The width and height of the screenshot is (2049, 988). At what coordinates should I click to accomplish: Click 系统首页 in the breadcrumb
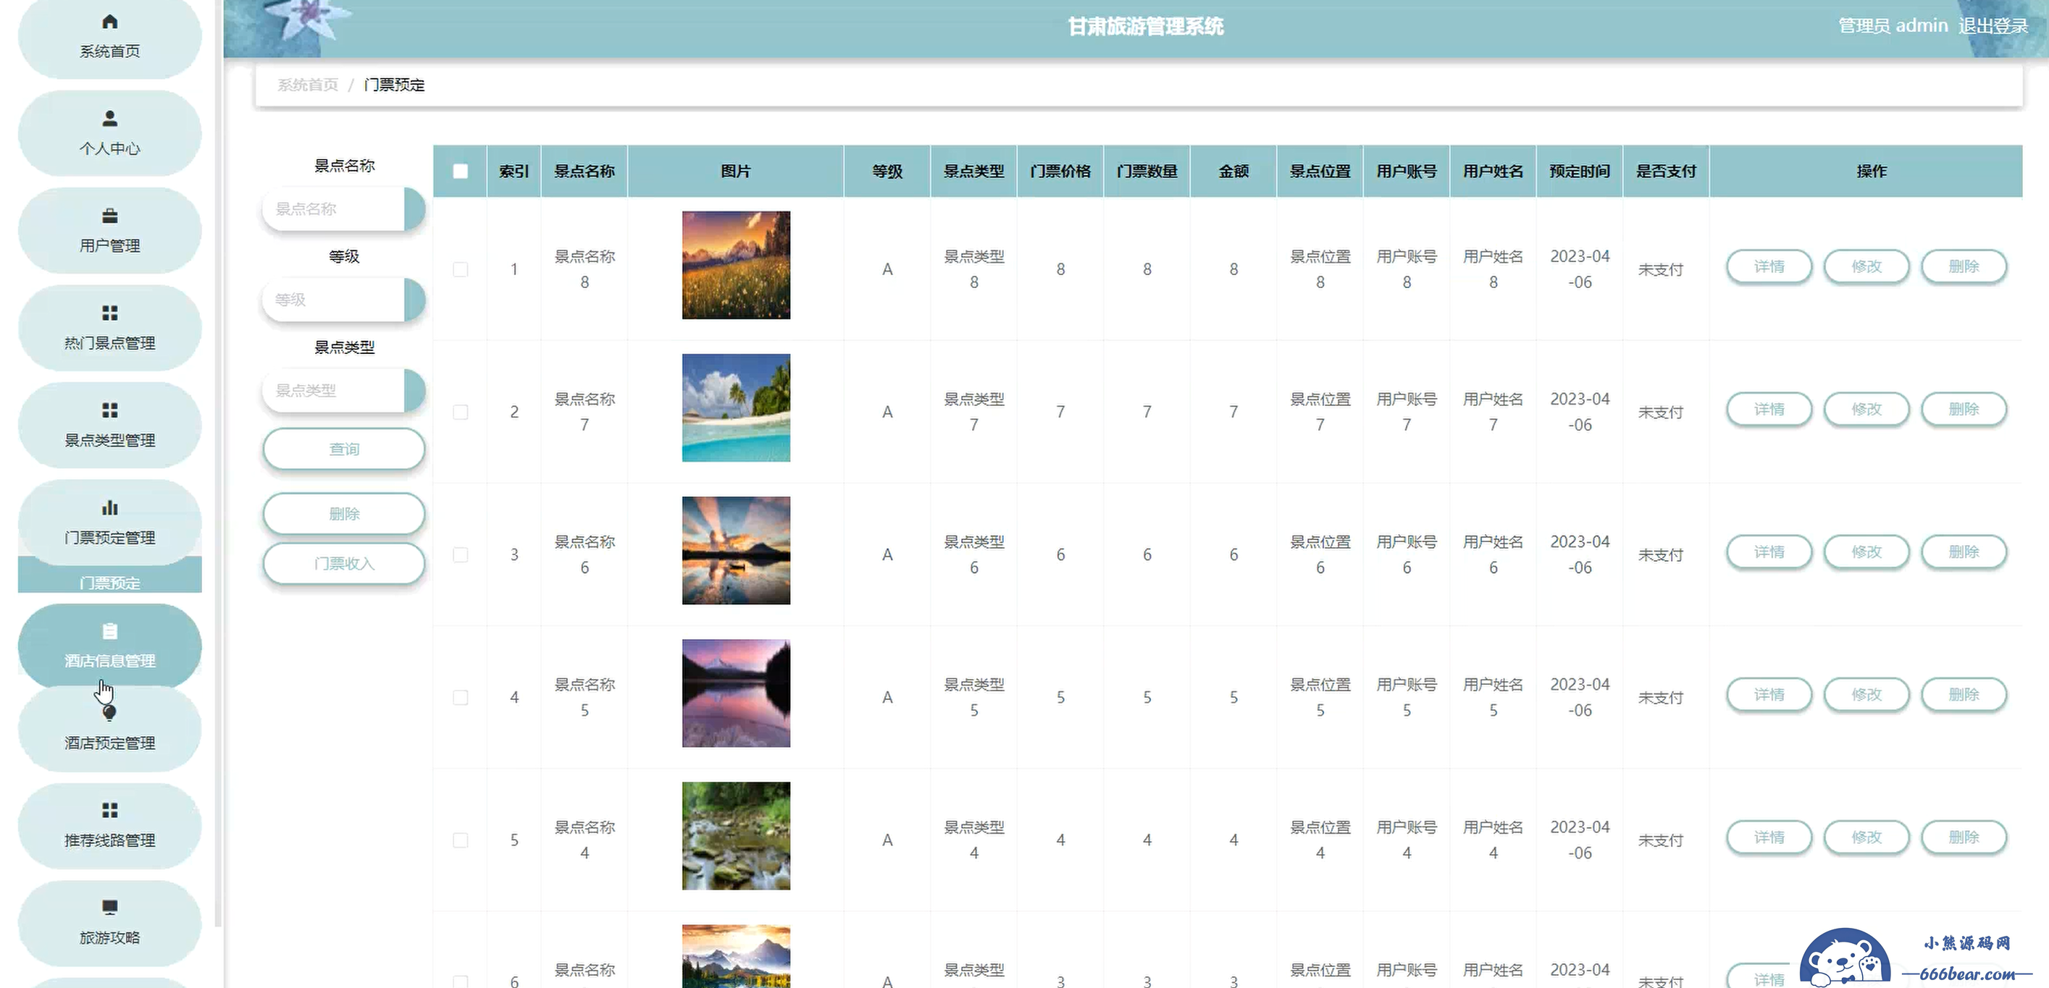[308, 84]
